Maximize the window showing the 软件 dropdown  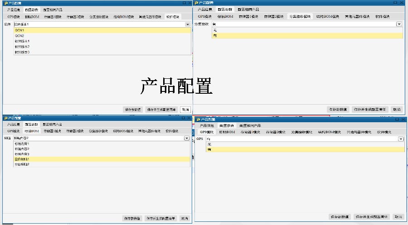(x=184, y=3)
